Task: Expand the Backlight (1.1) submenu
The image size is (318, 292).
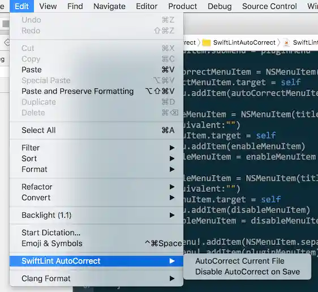Action: (x=96, y=215)
